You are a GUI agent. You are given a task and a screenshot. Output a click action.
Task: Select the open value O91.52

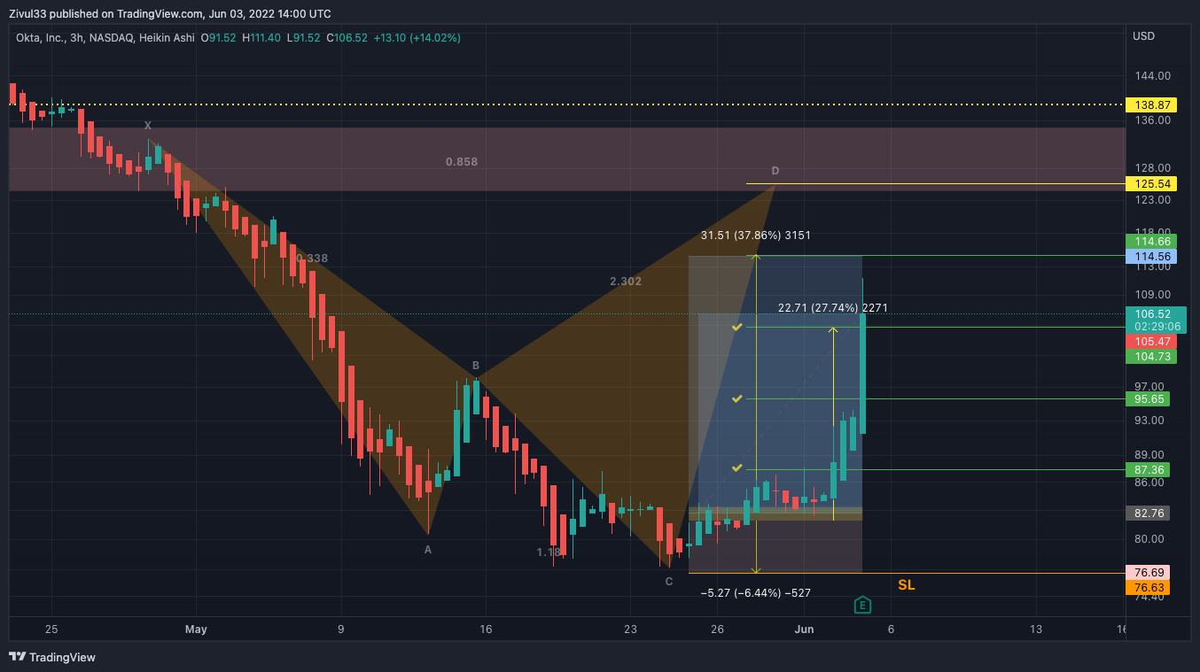click(x=217, y=38)
